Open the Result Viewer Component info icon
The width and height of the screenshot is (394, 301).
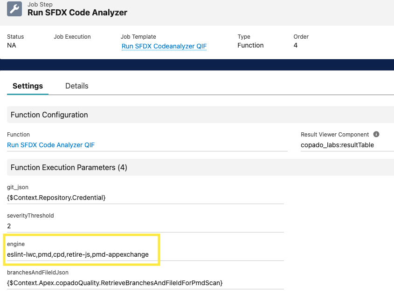pos(376,134)
